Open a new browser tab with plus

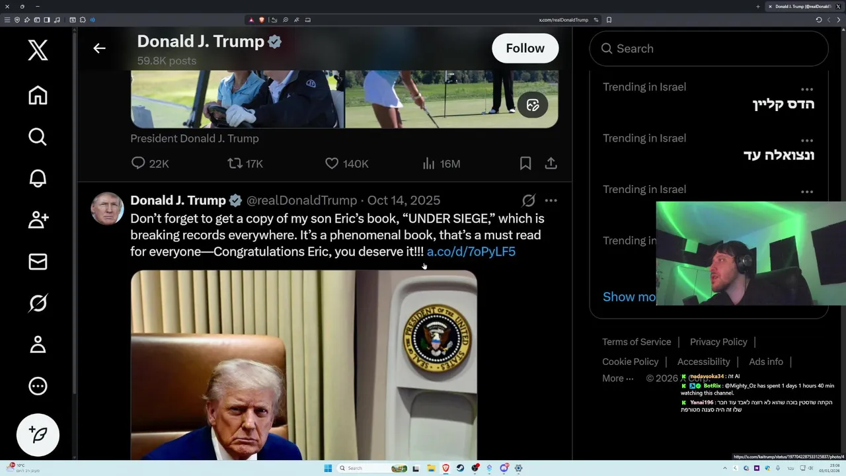[758, 7]
